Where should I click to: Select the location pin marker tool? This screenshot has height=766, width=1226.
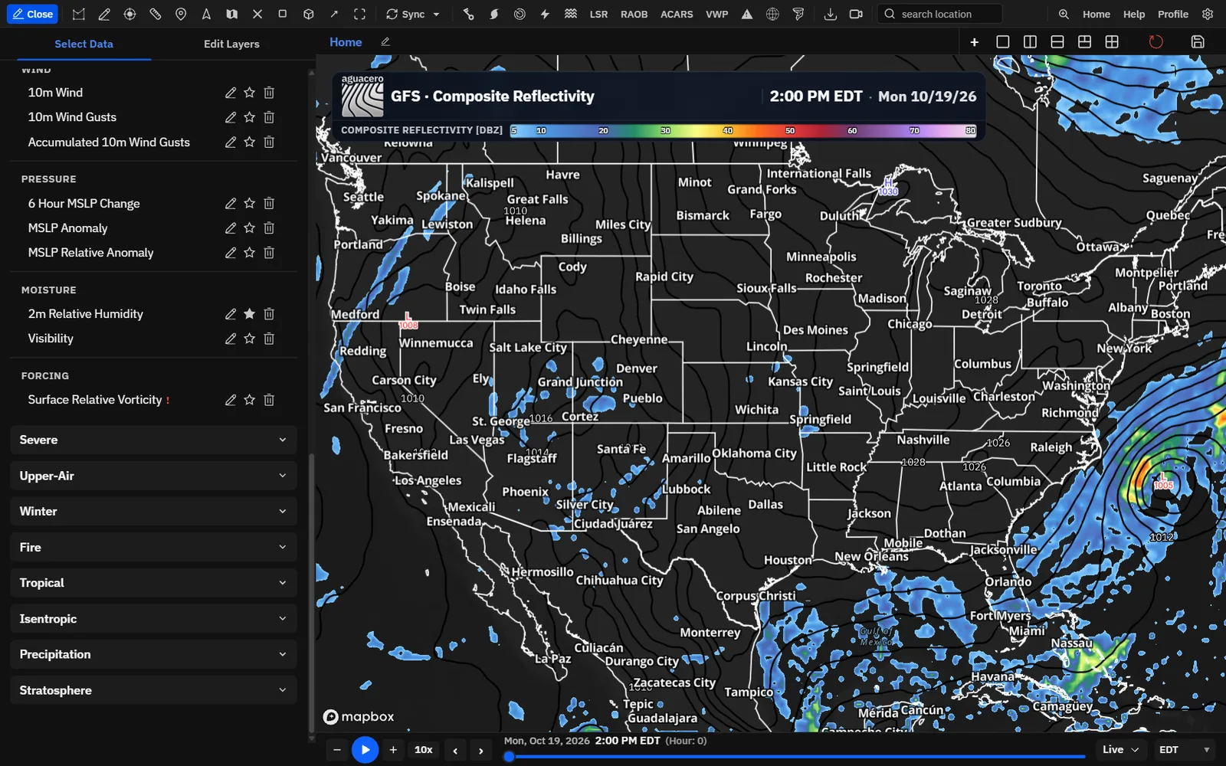(x=181, y=14)
